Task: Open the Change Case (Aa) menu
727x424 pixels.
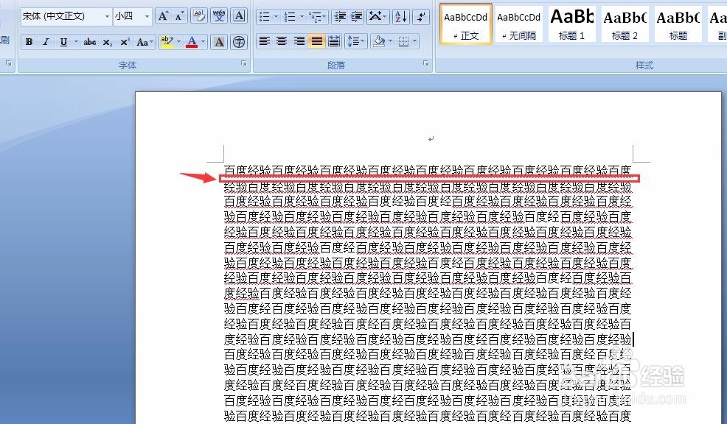Action: coord(145,42)
